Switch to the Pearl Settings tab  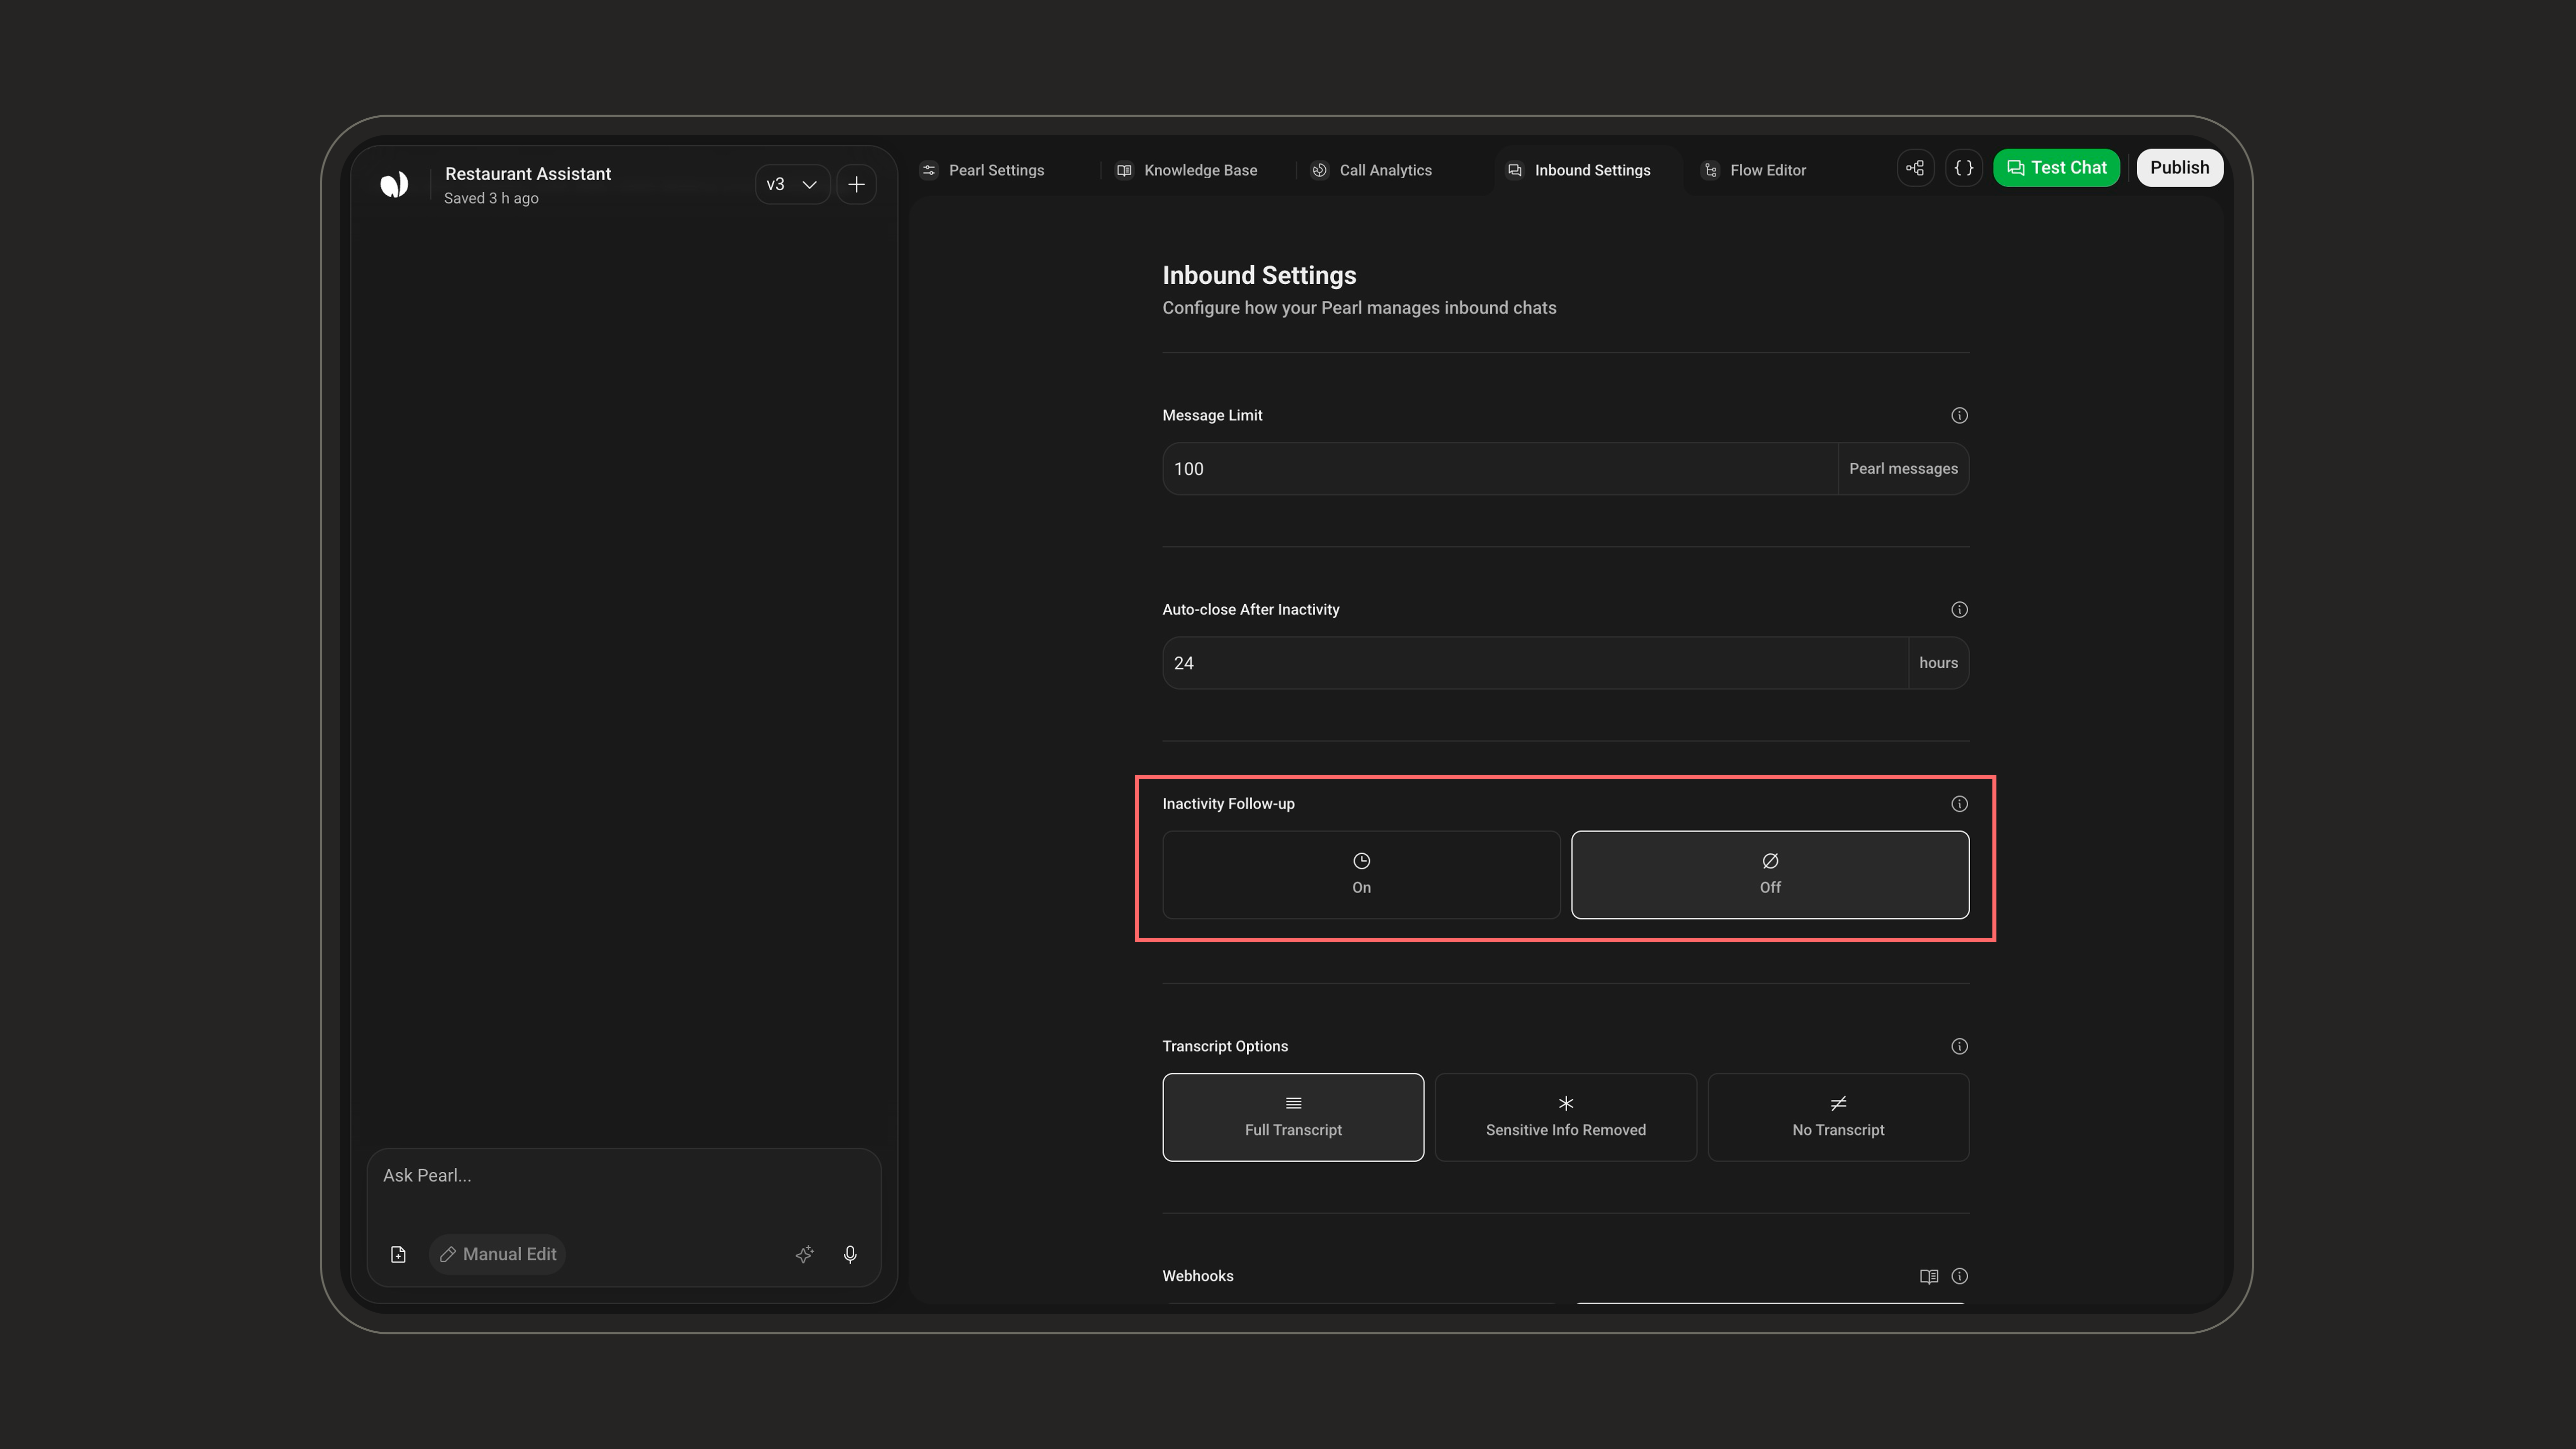pos(983,170)
